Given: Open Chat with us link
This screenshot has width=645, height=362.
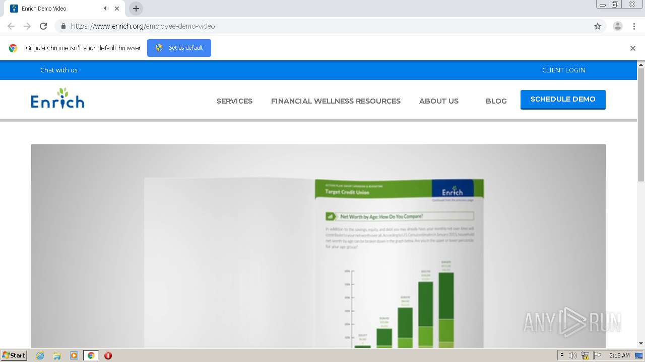Looking at the screenshot, I should [x=59, y=70].
